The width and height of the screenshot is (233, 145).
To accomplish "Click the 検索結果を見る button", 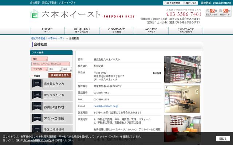I will [x=60, y=75].
